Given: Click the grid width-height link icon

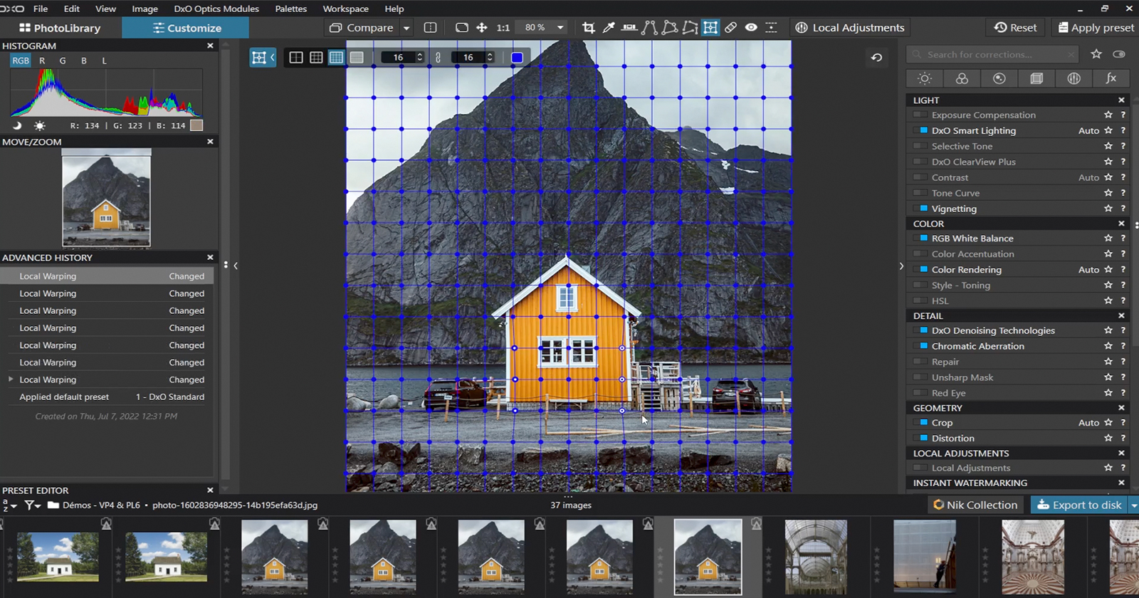Looking at the screenshot, I should tap(438, 58).
